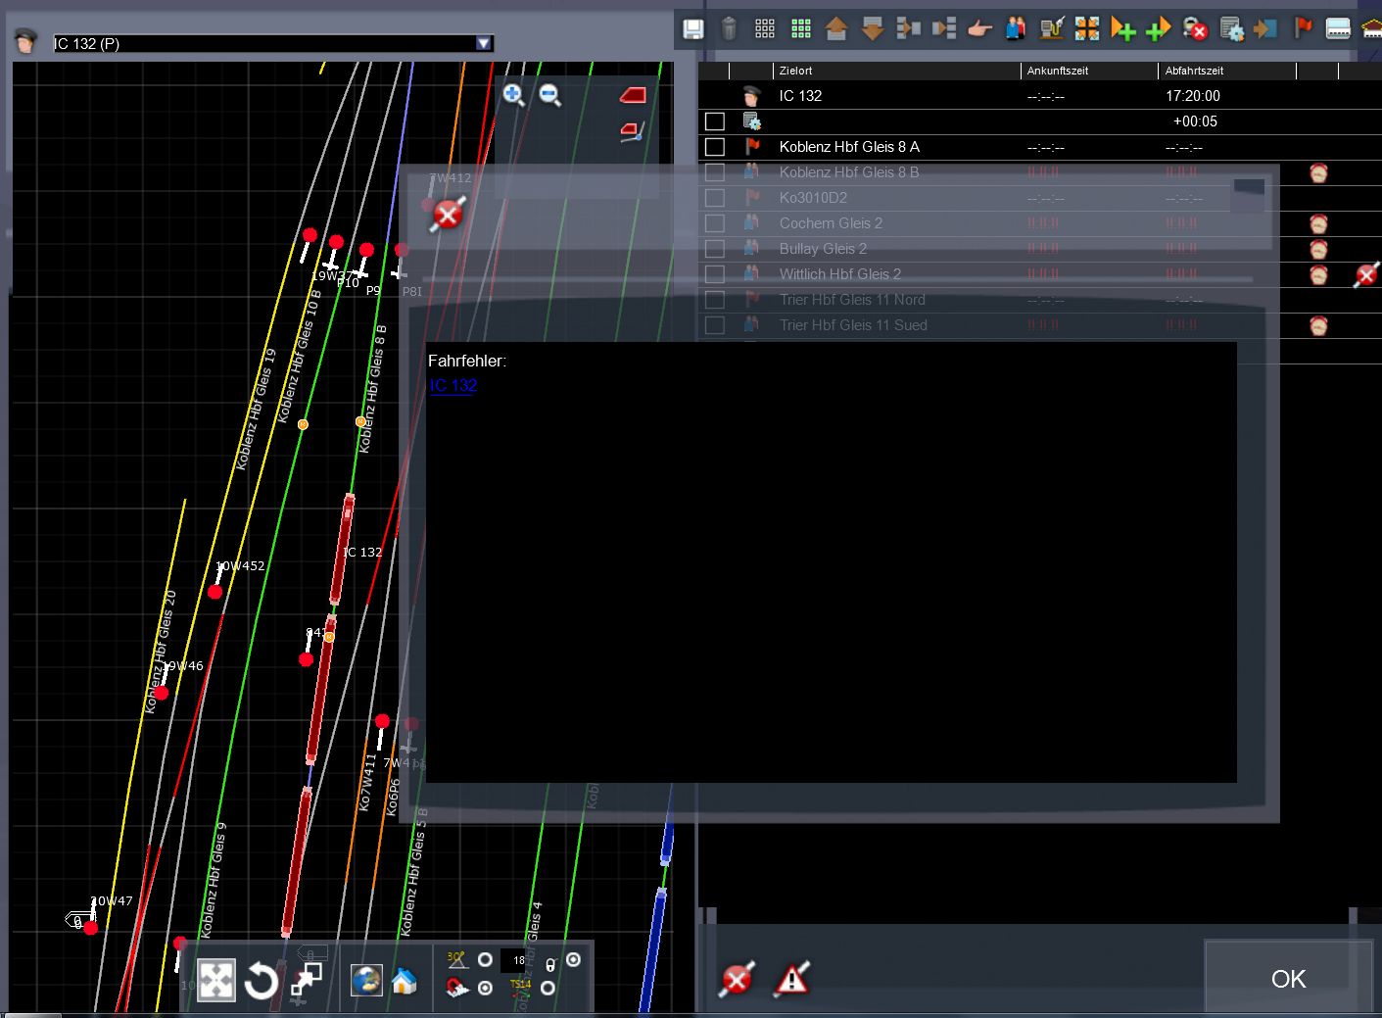Screen dimensions: 1382x1018
Task: Click the pointing hand instruction icon
Action: (x=979, y=29)
